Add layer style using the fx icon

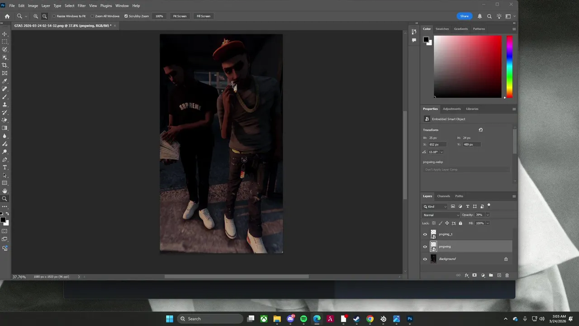tap(466, 275)
